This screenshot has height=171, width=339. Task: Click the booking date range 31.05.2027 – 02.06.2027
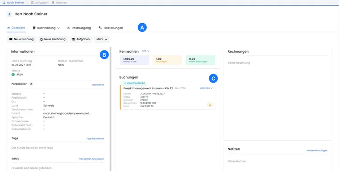tap(153, 94)
